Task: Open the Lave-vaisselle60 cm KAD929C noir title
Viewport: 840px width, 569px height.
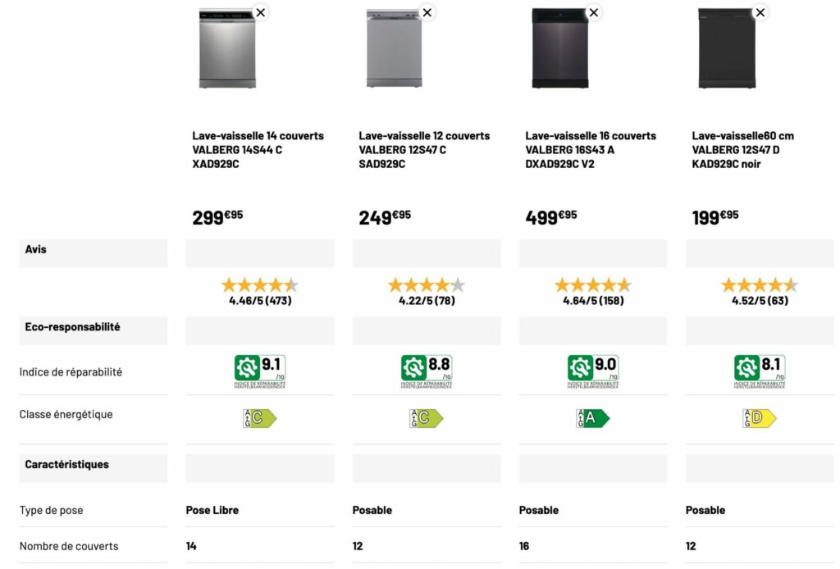Action: tap(743, 149)
